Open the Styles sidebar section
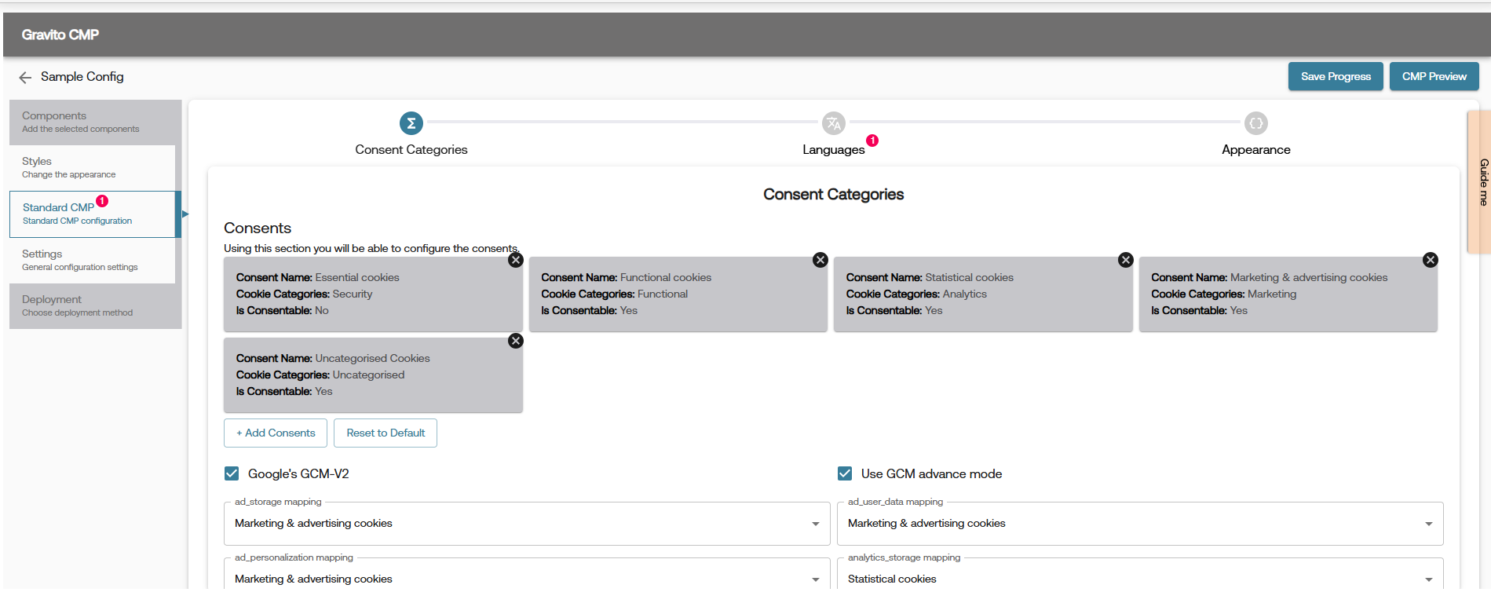This screenshot has height=592, width=1491. click(x=92, y=167)
